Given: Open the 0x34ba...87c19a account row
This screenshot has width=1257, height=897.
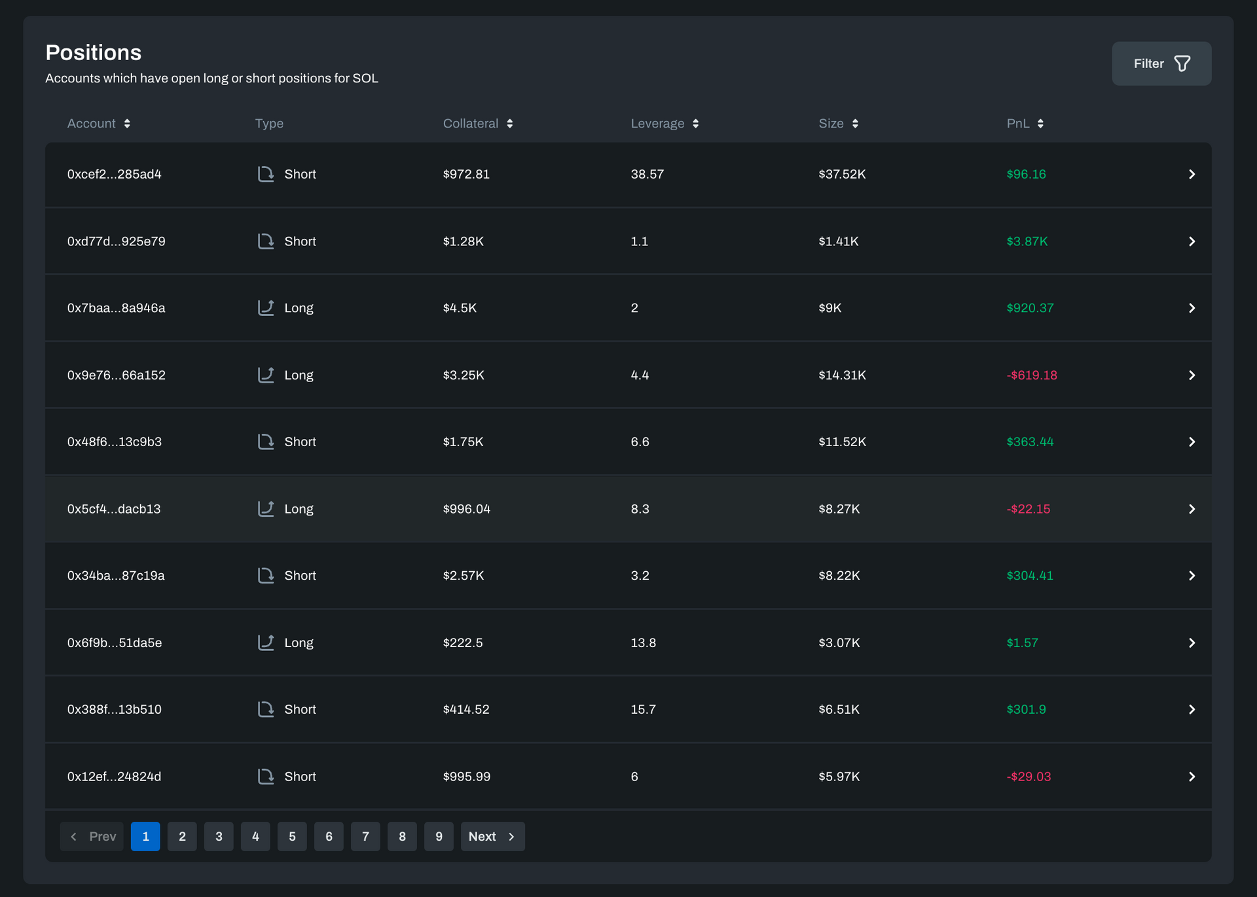Looking at the screenshot, I should click(x=116, y=576).
